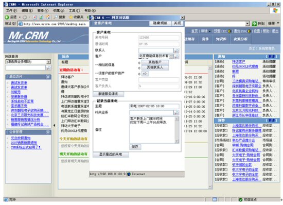The width and height of the screenshot is (283, 205).
Task: Open the business module dropdown in quick search
Action: (x=48, y=62)
